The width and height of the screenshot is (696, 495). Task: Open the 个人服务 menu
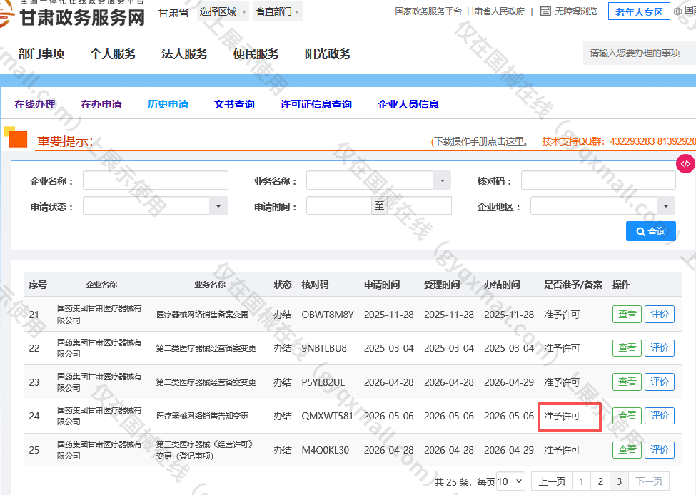click(x=113, y=53)
